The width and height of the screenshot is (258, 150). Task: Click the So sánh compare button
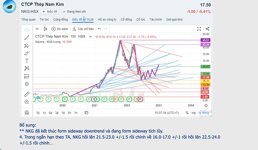[60, 29]
